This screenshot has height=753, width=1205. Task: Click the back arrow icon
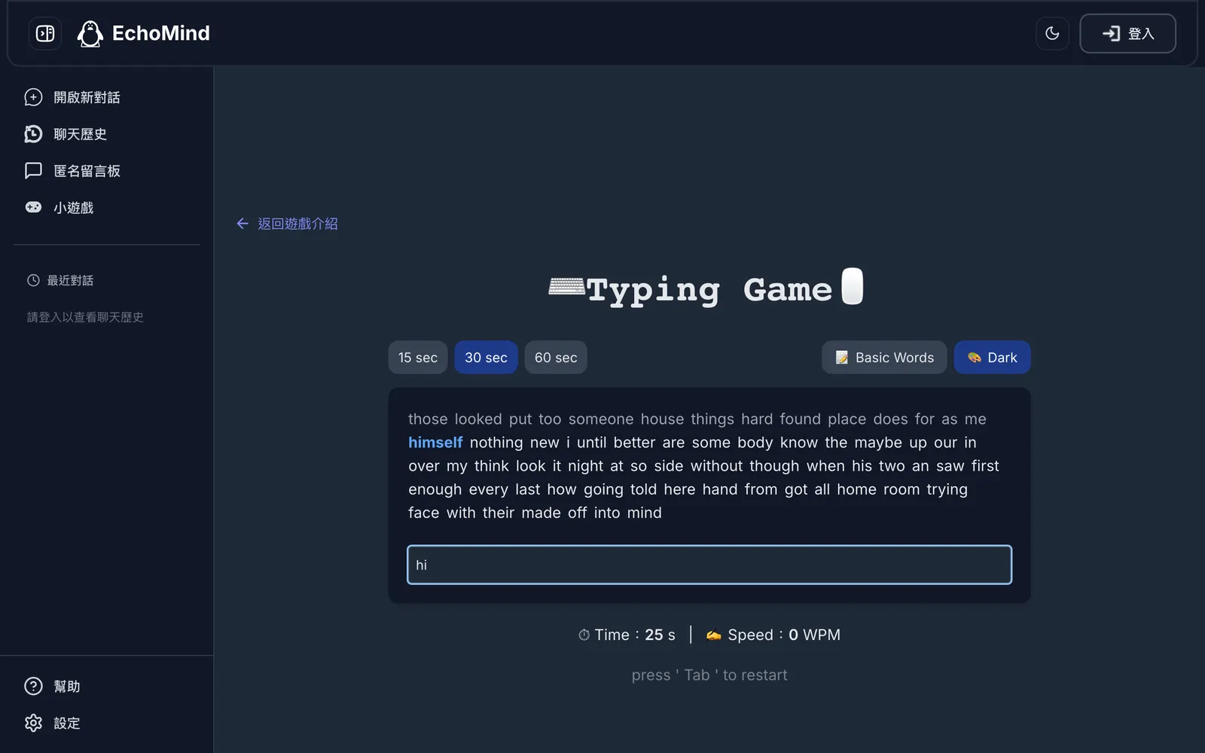click(243, 224)
